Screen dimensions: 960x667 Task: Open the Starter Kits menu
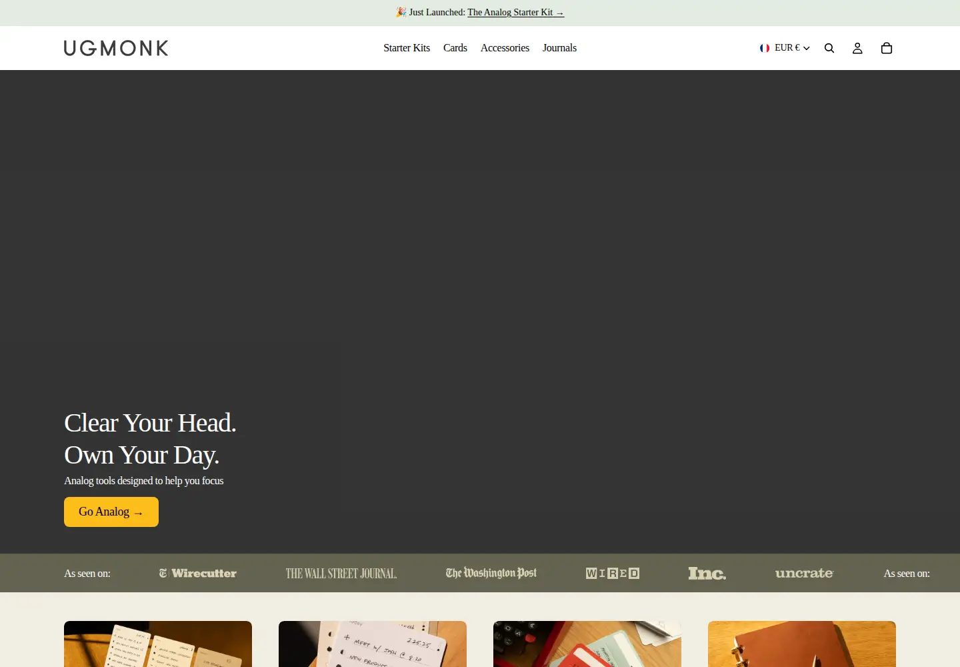[407, 48]
